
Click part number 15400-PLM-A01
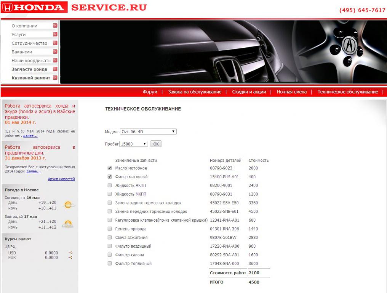coord(224,177)
